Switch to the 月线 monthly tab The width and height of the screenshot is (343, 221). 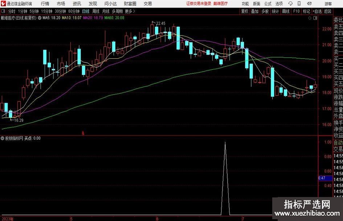point(106,11)
